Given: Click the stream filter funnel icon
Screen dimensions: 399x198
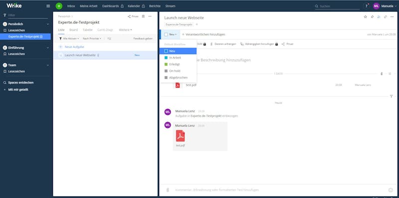Looking at the screenshot, I should 391,96.
